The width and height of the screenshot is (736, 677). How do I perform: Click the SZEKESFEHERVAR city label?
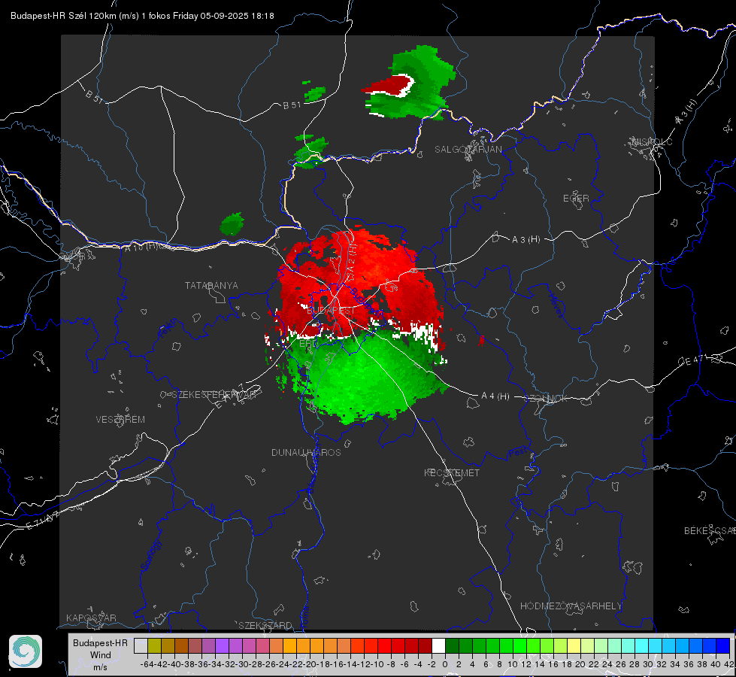[216, 394]
